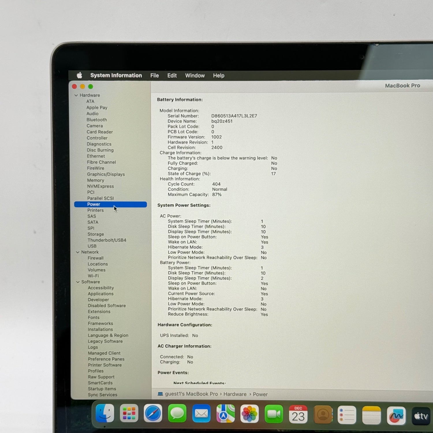Select Graphics/Displays in the sidebar

click(x=106, y=174)
